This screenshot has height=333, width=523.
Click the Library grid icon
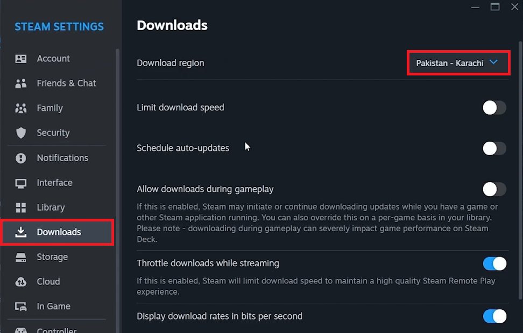20,207
